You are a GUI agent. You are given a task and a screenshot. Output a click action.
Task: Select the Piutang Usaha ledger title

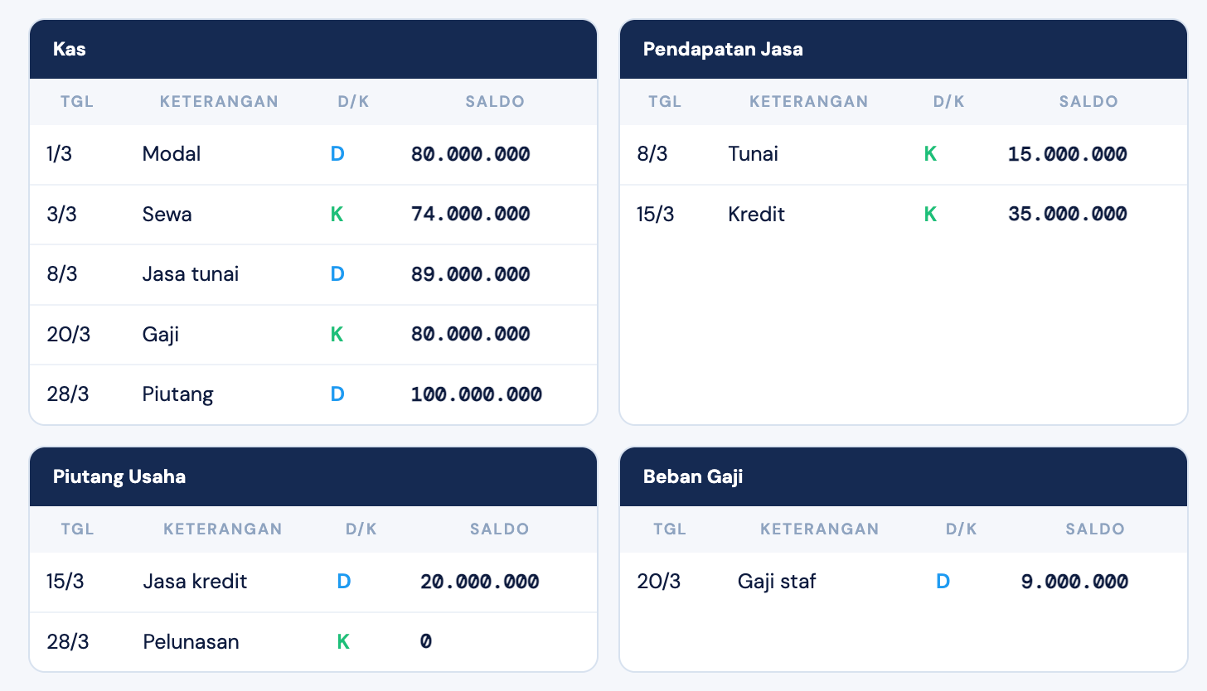pyautogui.click(x=119, y=476)
